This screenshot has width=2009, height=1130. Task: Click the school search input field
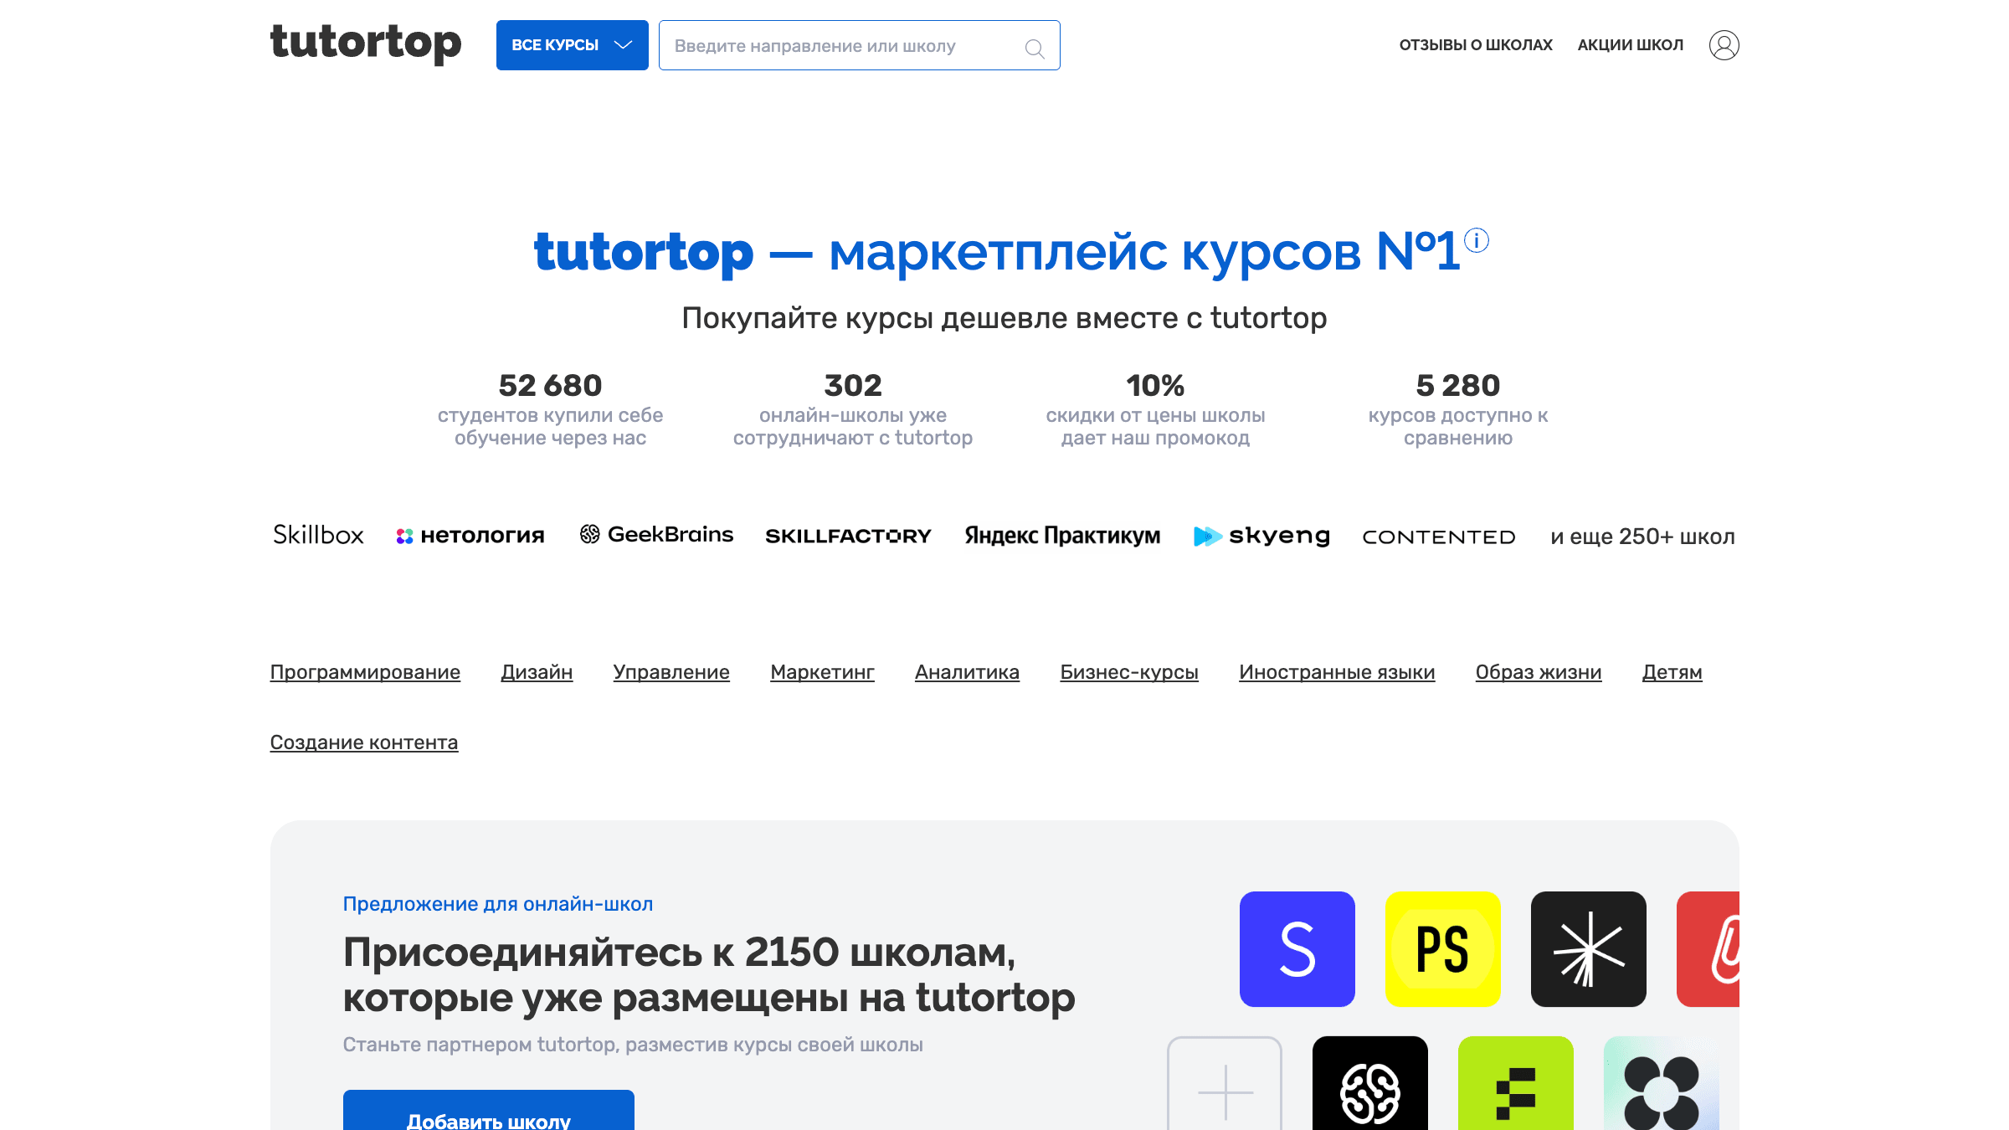(x=837, y=46)
